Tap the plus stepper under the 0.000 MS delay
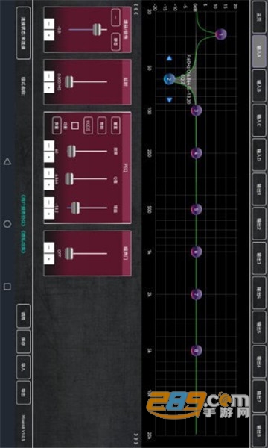Screen dimensions: 268x448 click(x=49, y=87)
